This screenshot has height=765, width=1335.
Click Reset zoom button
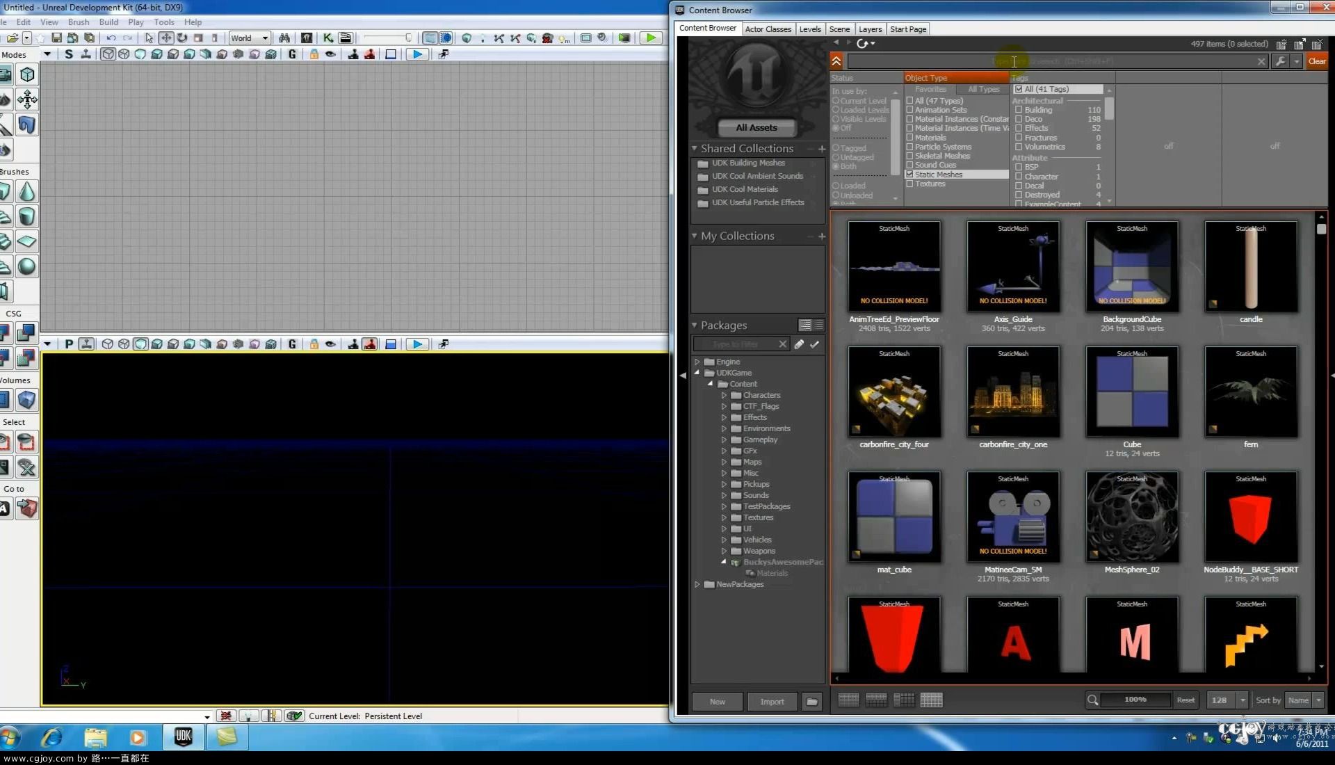pos(1186,700)
